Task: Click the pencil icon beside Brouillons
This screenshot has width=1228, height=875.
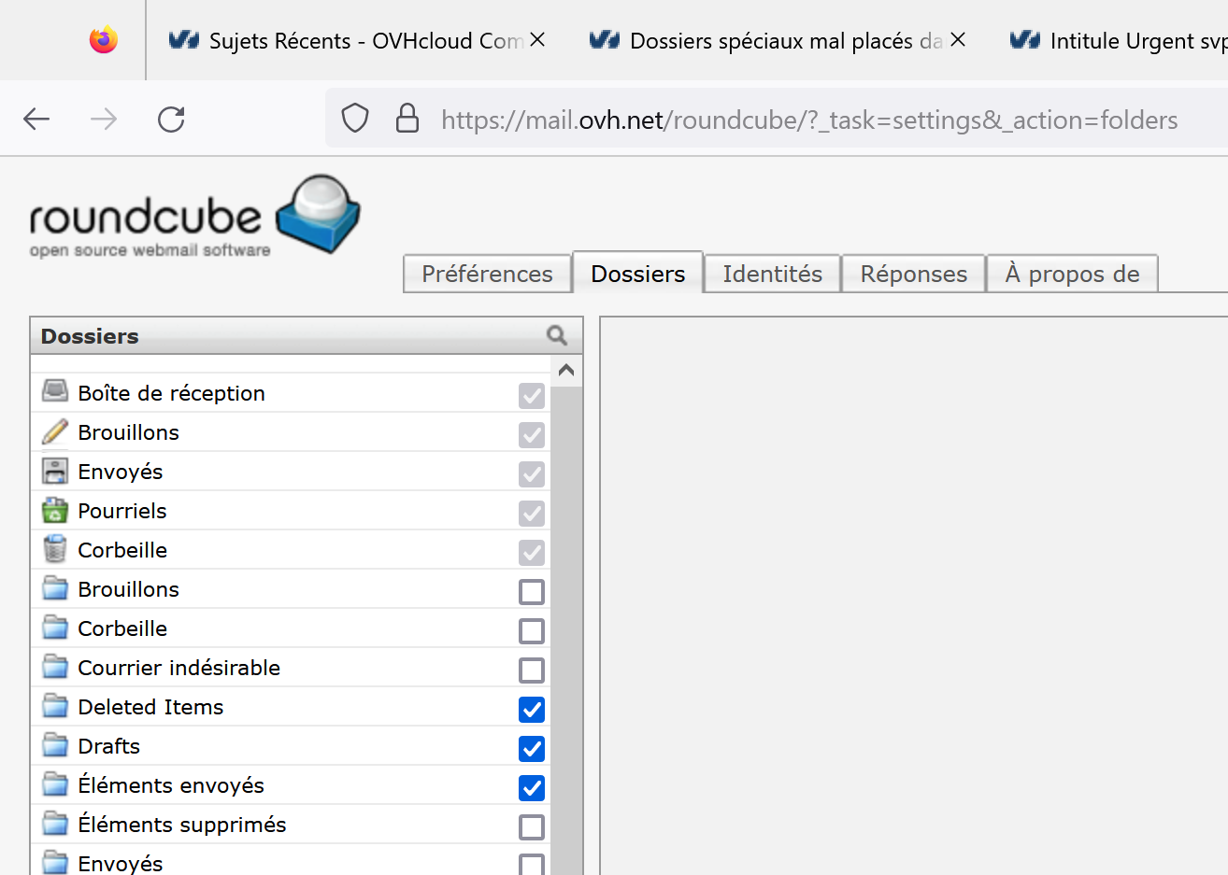Action: point(55,431)
